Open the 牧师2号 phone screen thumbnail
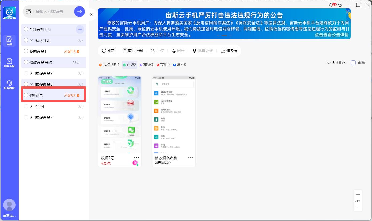 pyautogui.click(x=120, y=115)
